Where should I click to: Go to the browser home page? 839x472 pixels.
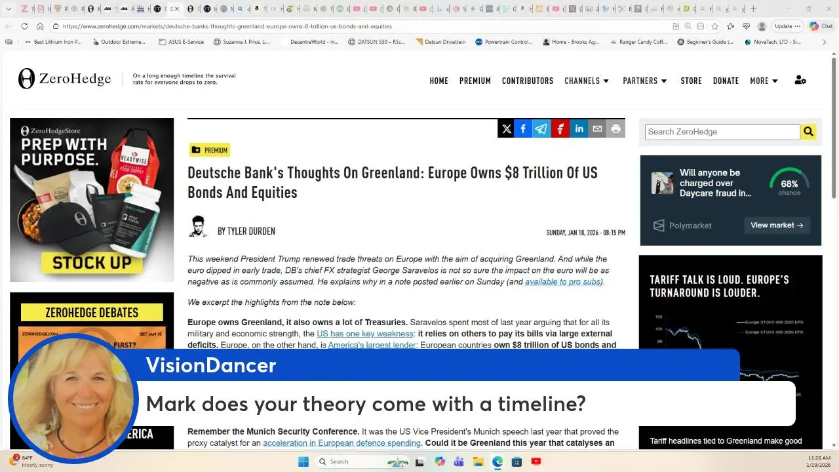pos(40,26)
